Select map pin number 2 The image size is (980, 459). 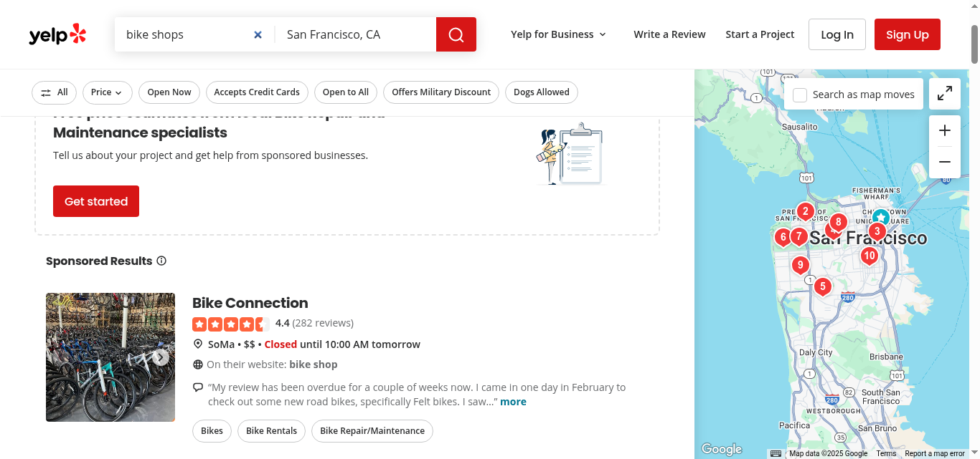(806, 212)
